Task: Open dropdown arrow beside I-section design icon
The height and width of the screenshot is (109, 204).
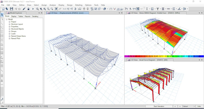Action: (x=149, y=9)
